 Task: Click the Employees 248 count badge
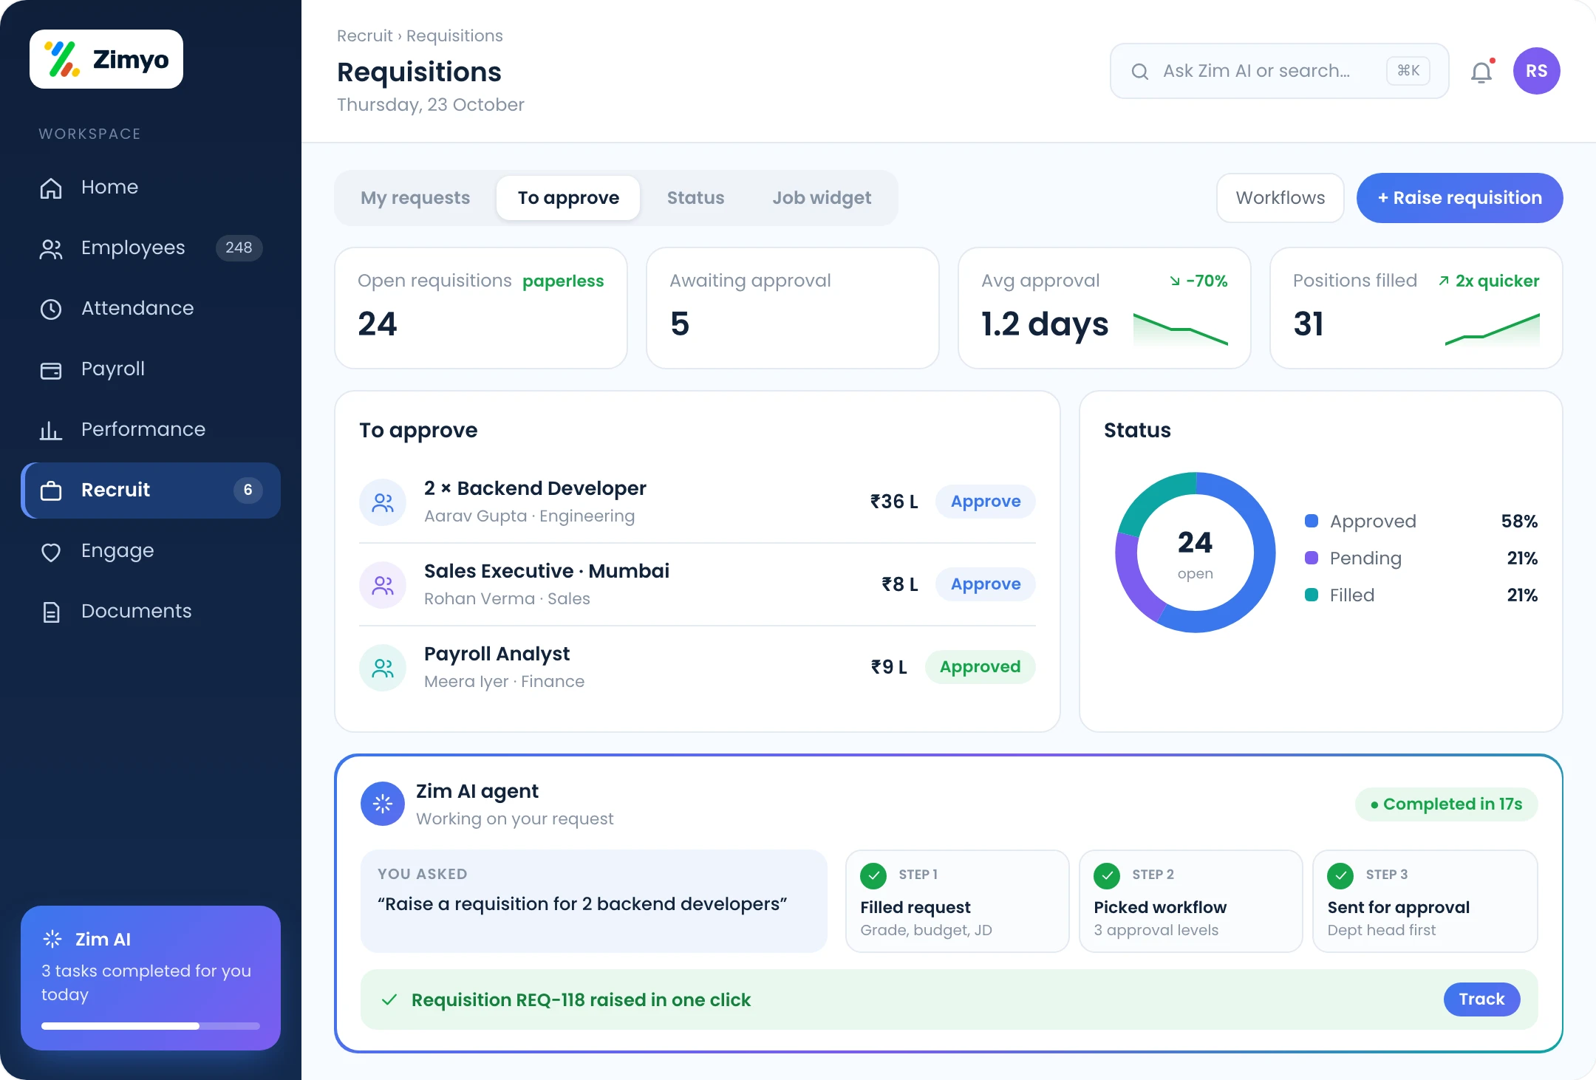click(x=239, y=248)
